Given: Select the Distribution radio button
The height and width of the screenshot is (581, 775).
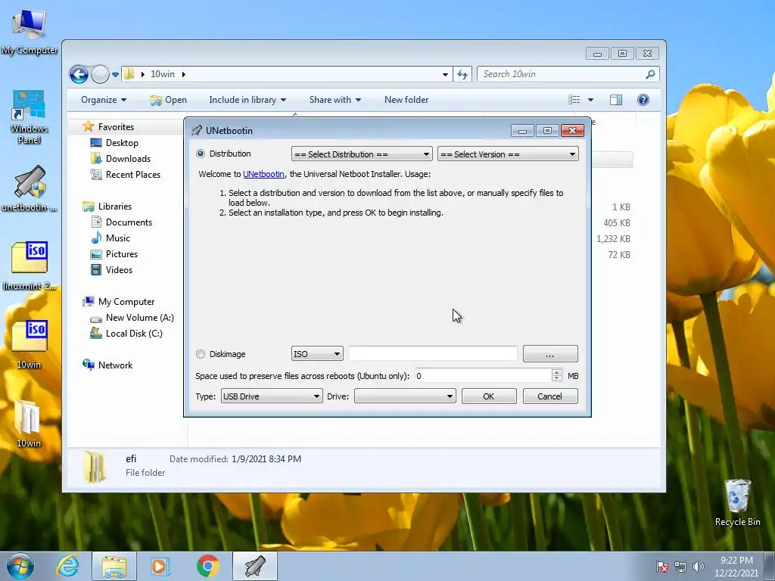Looking at the screenshot, I should 200,154.
